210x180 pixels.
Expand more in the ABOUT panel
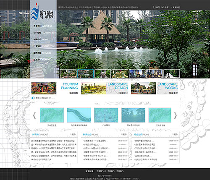click(73, 134)
